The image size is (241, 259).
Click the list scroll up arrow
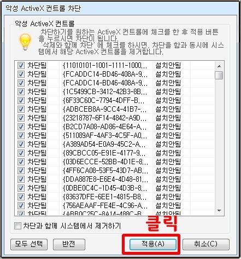click(219, 66)
